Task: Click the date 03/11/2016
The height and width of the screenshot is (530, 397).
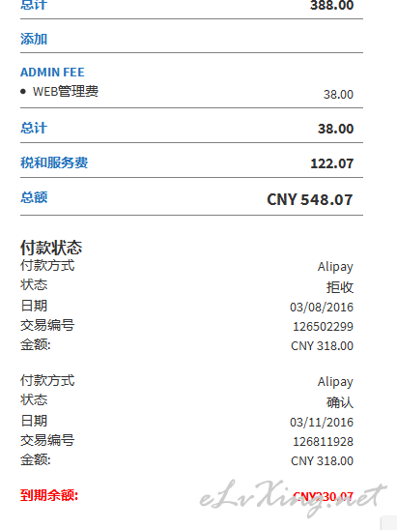Action: (x=322, y=423)
